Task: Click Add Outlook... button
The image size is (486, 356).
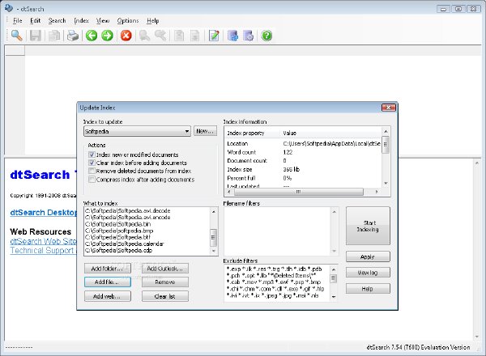Action: 165,269
